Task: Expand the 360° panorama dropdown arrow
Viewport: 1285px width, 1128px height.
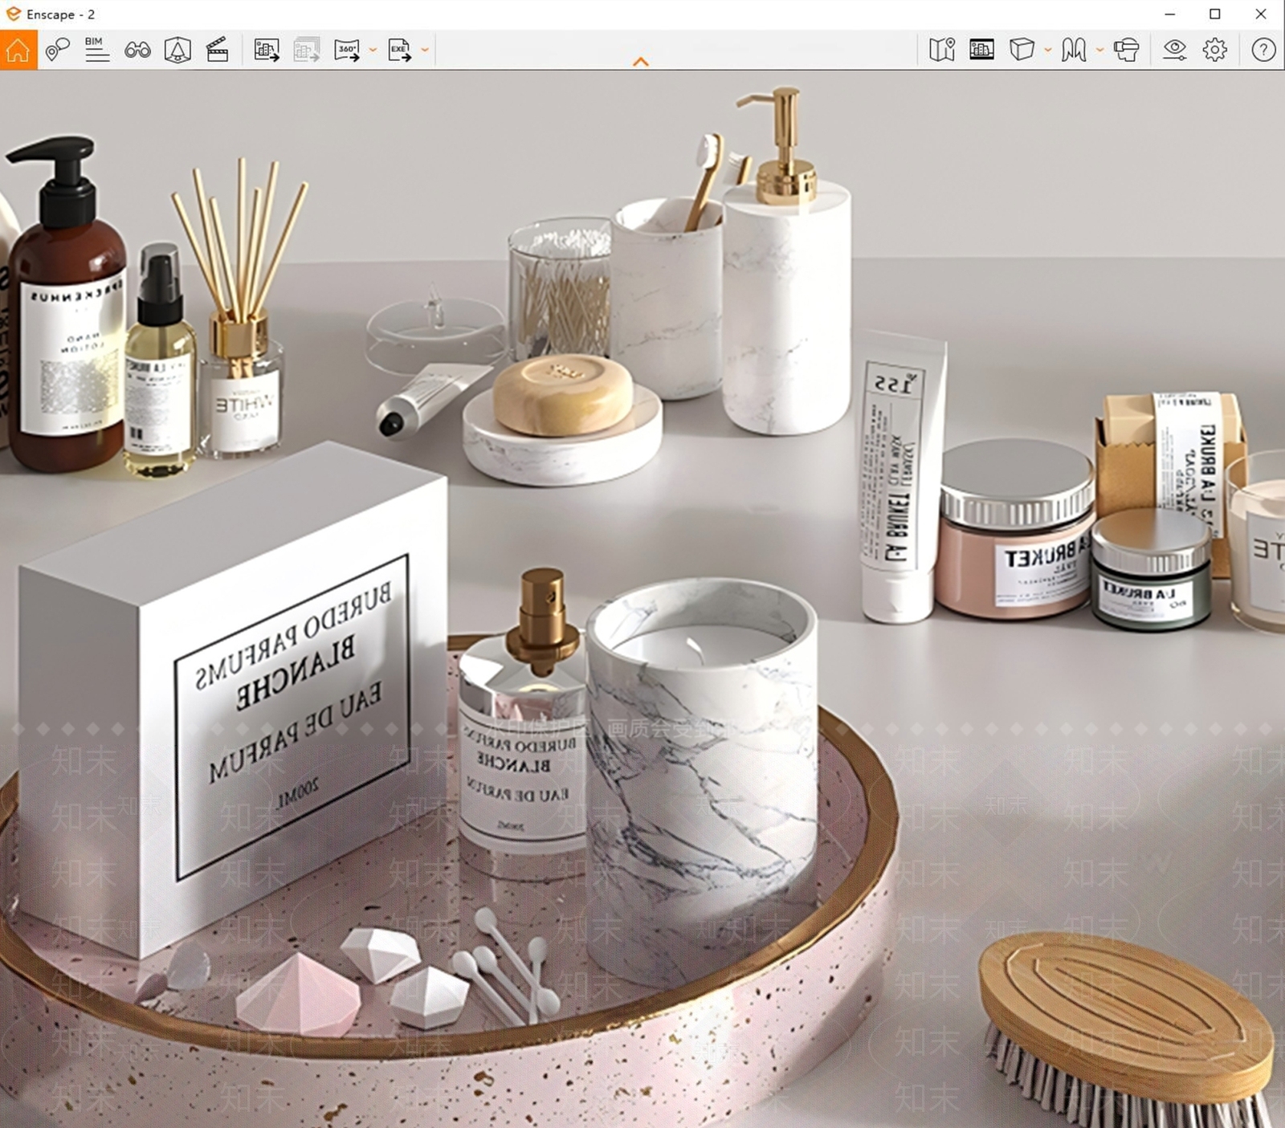Action: click(x=373, y=50)
